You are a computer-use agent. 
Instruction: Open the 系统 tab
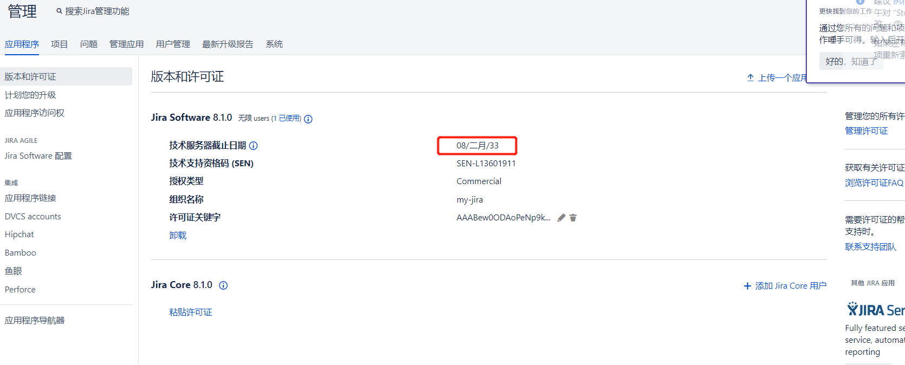pyautogui.click(x=274, y=44)
